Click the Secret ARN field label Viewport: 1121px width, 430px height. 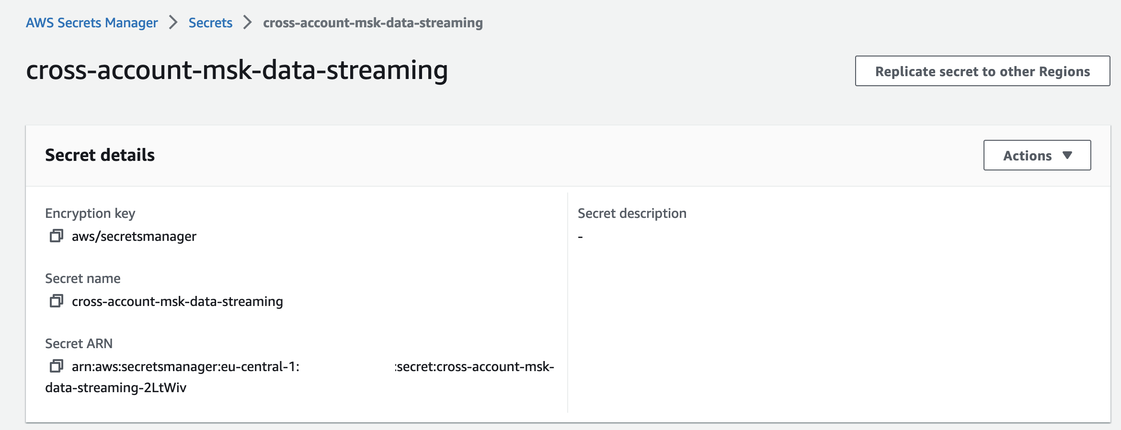point(79,343)
